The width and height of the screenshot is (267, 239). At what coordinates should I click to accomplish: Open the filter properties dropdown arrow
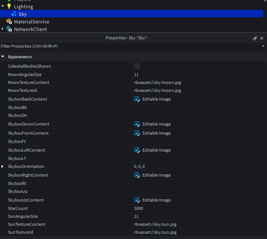(263, 46)
